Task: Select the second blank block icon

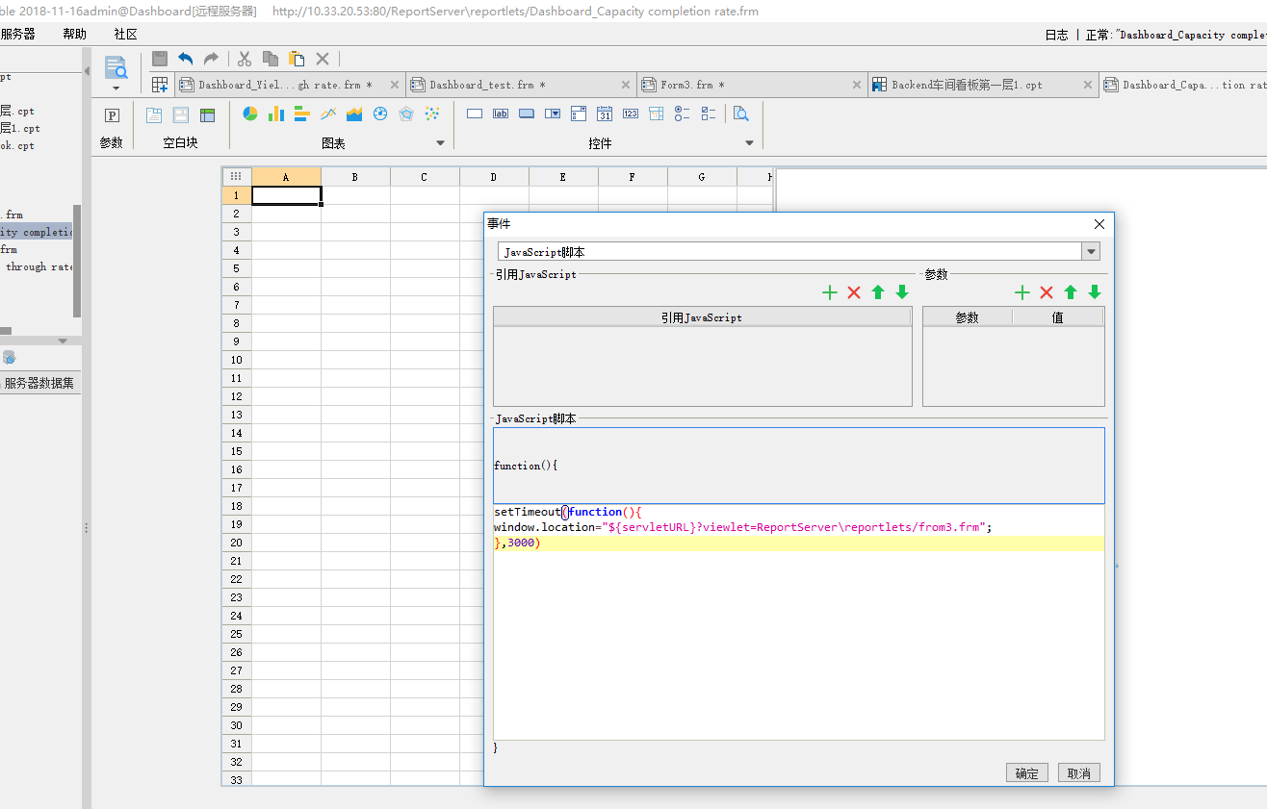Action: (x=181, y=114)
